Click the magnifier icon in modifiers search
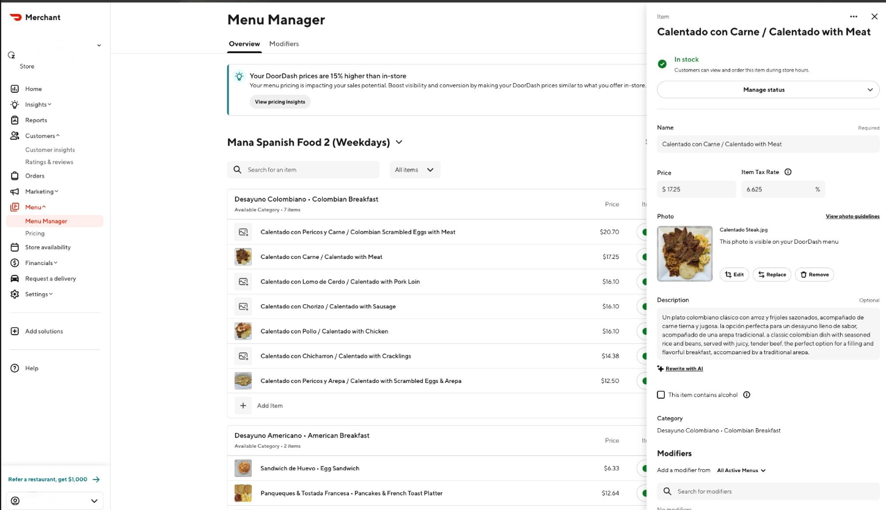The width and height of the screenshot is (886, 510). (x=667, y=491)
